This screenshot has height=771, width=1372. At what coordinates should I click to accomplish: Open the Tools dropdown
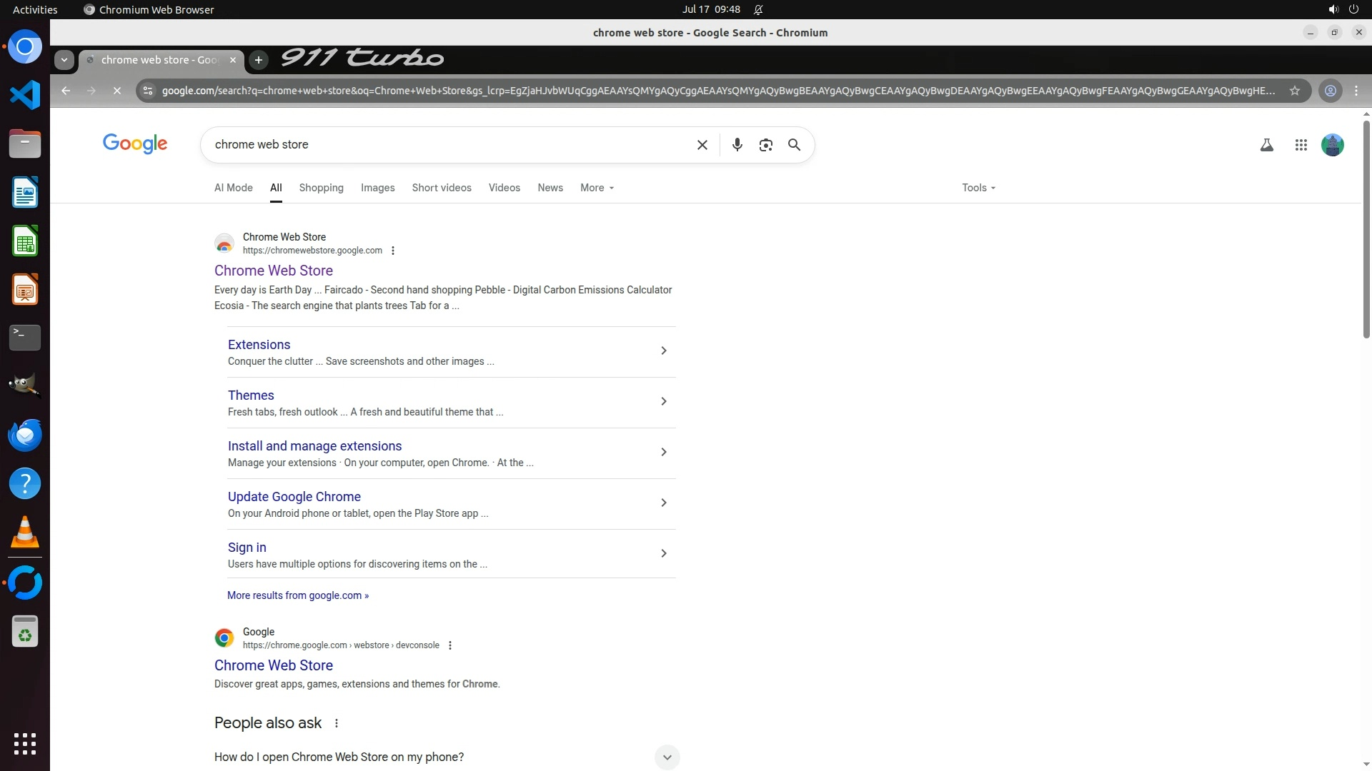tap(978, 188)
